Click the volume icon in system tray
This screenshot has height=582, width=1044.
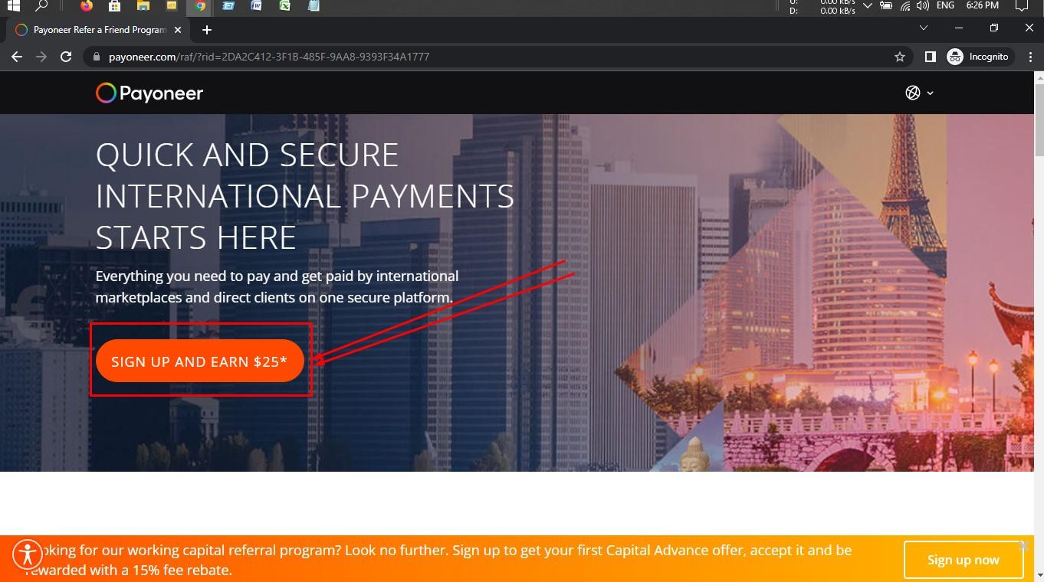tap(922, 6)
